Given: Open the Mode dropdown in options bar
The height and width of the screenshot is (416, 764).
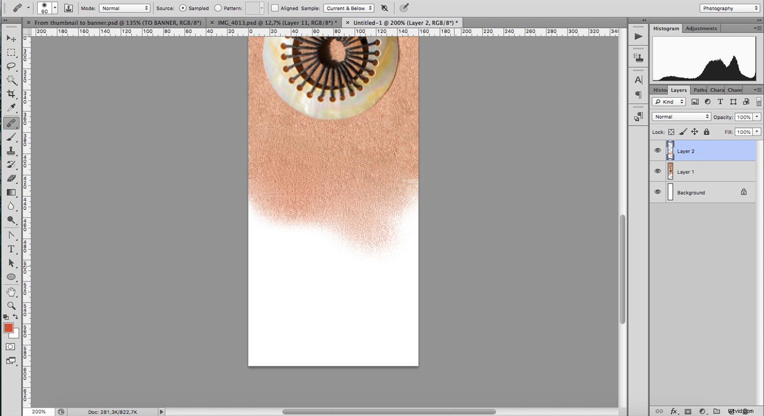Looking at the screenshot, I should pyautogui.click(x=124, y=8).
